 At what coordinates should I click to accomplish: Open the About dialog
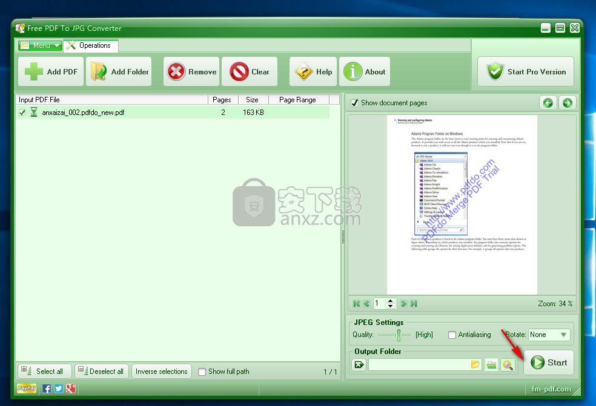[365, 71]
